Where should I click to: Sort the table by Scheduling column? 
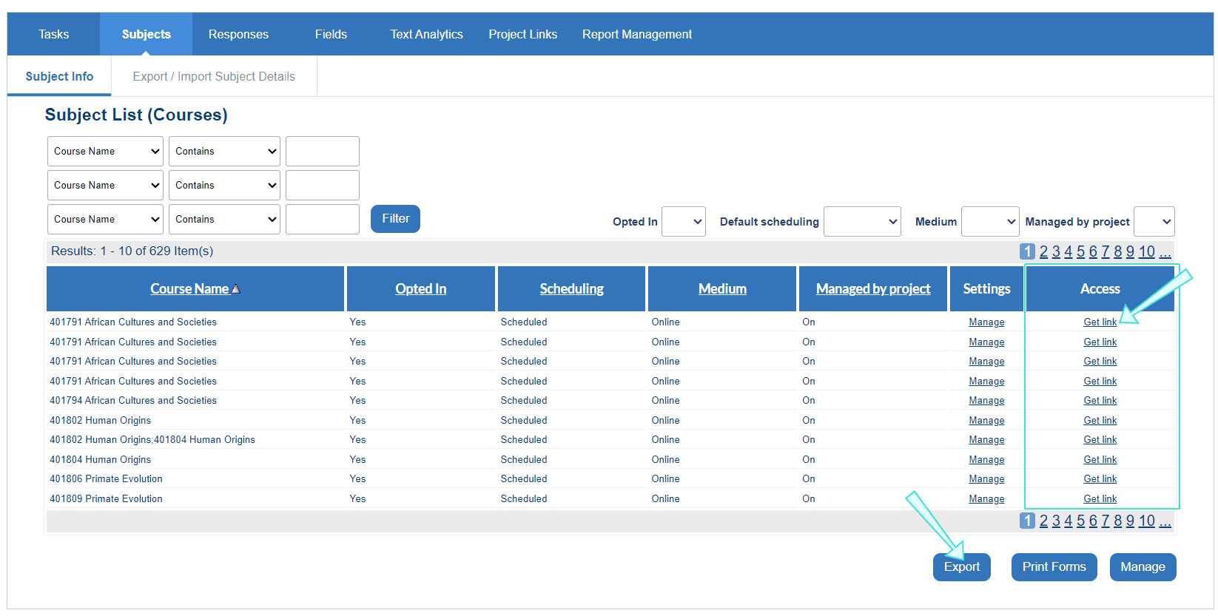[x=571, y=289]
